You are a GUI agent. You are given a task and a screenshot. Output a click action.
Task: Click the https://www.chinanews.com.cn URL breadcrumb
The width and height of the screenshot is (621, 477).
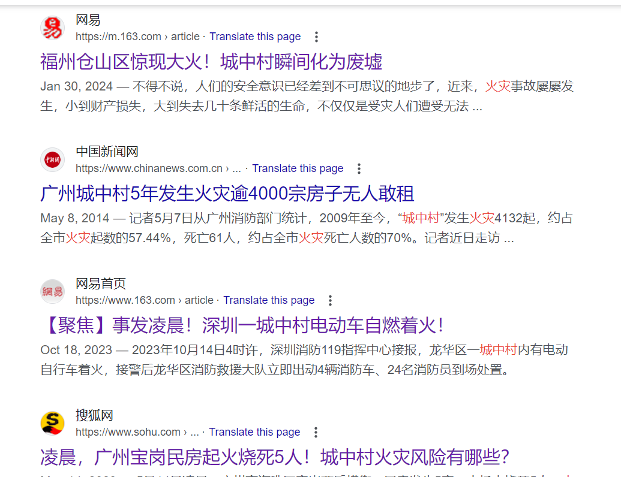coord(149,168)
